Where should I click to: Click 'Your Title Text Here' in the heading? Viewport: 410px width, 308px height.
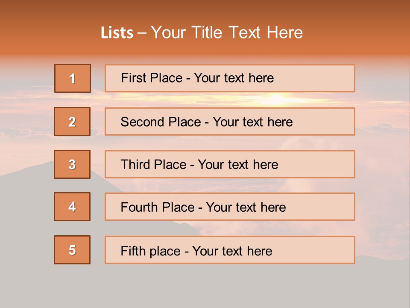click(227, 33)
